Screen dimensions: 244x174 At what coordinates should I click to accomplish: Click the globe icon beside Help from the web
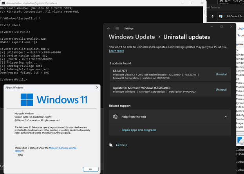115,117
